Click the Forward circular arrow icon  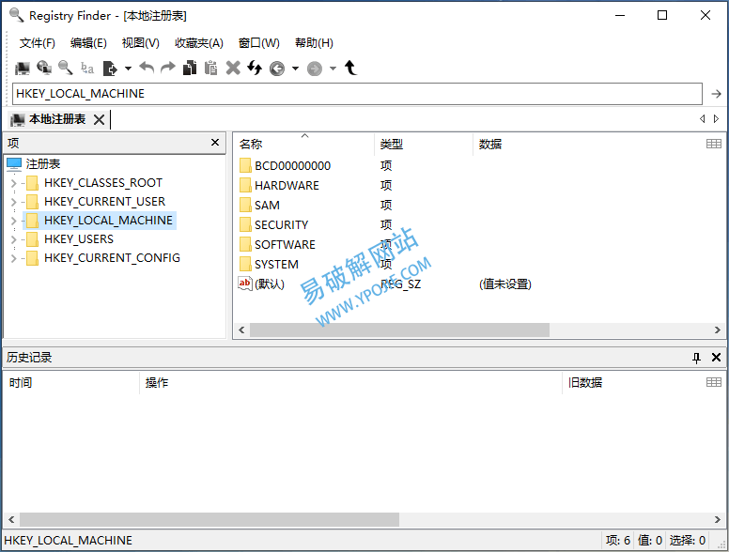tap(315, 69)
